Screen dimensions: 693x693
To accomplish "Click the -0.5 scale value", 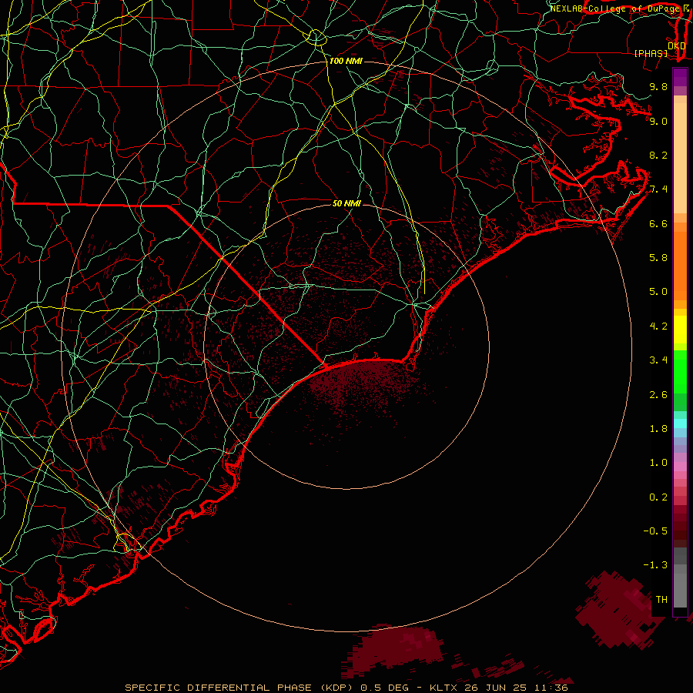I will coord(655,531).
